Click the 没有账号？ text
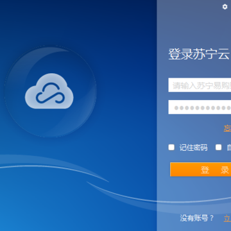The width and height of the screenshot is (231, 231). point(197,218)
